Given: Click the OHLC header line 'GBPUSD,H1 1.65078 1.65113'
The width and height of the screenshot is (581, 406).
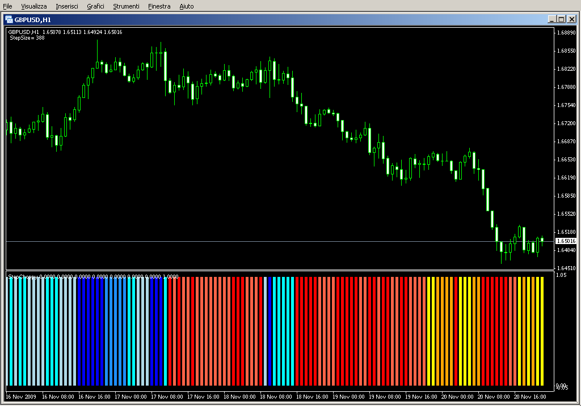Looking at the screenshot, I should coord(65,32).
